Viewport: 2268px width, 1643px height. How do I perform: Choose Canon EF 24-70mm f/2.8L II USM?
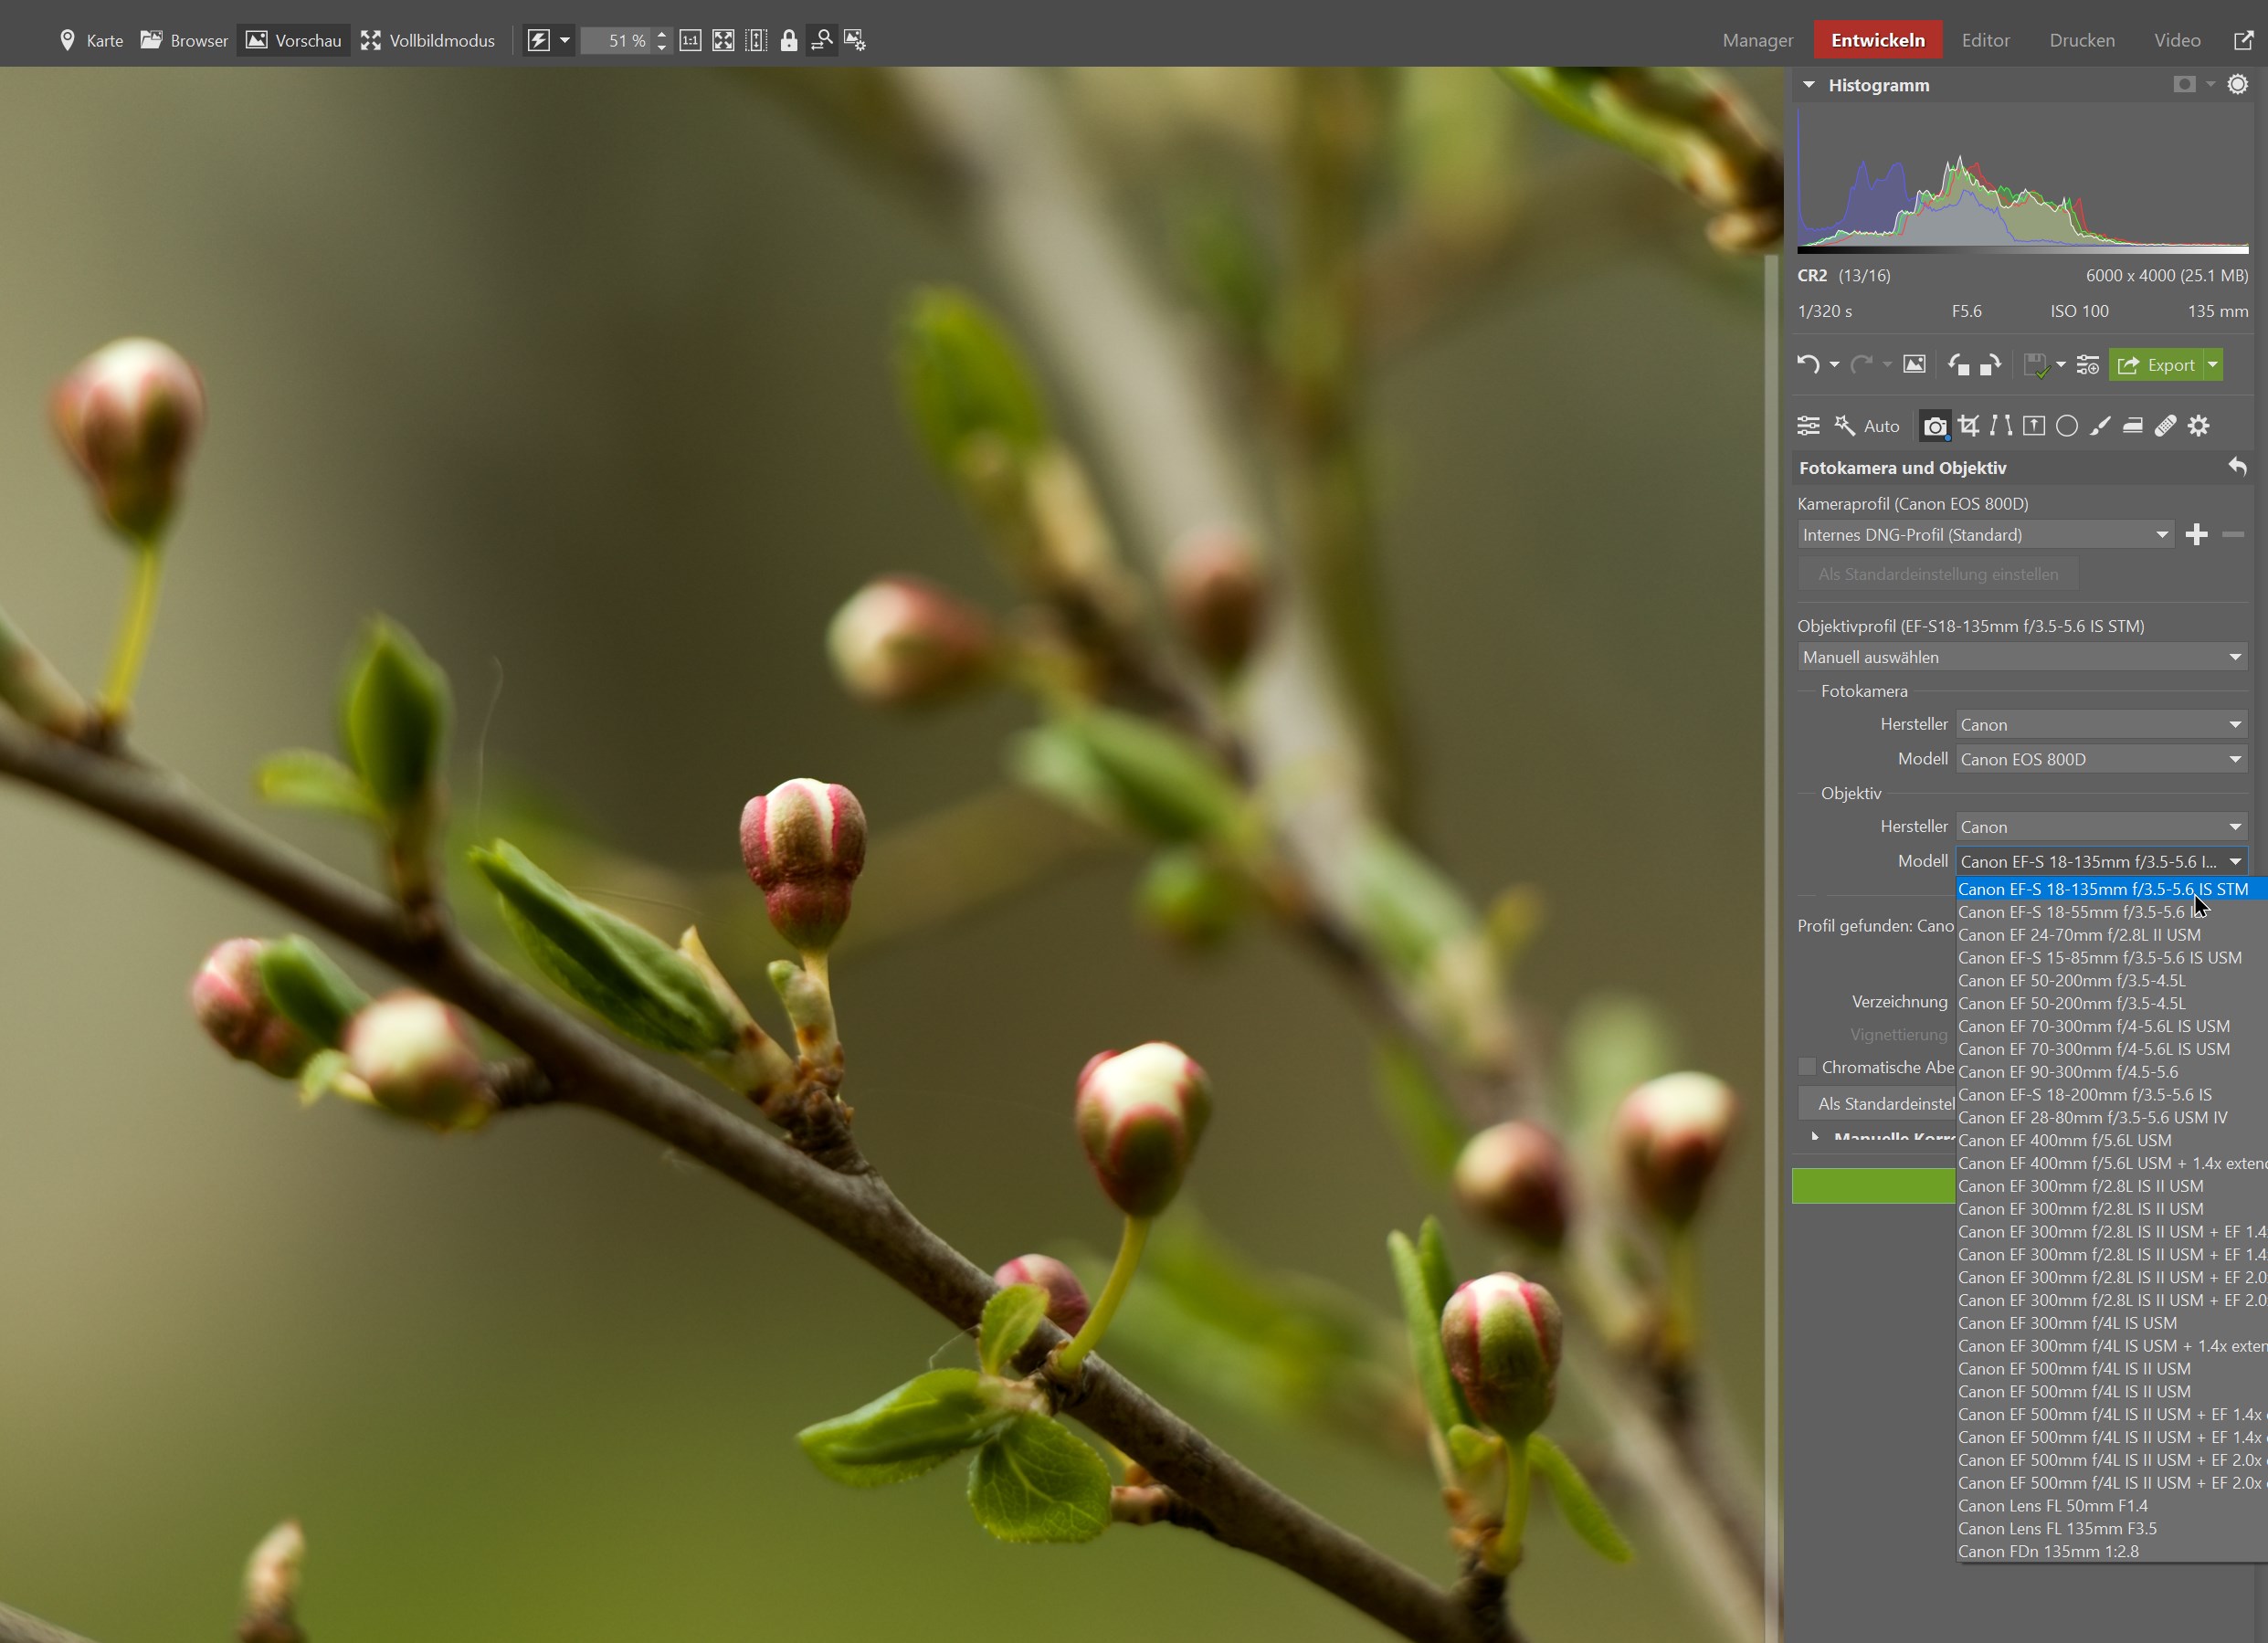click(2079, 935)
